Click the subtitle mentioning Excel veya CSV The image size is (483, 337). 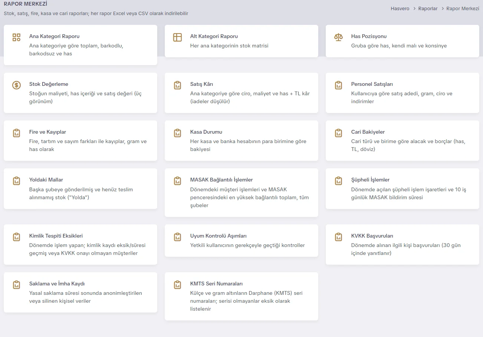[x=96, y=14]
